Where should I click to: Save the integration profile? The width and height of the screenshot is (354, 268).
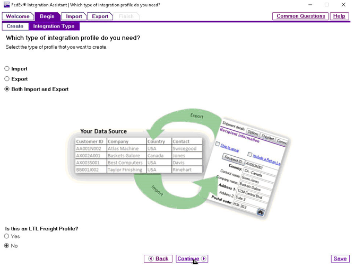click(340, 258)
